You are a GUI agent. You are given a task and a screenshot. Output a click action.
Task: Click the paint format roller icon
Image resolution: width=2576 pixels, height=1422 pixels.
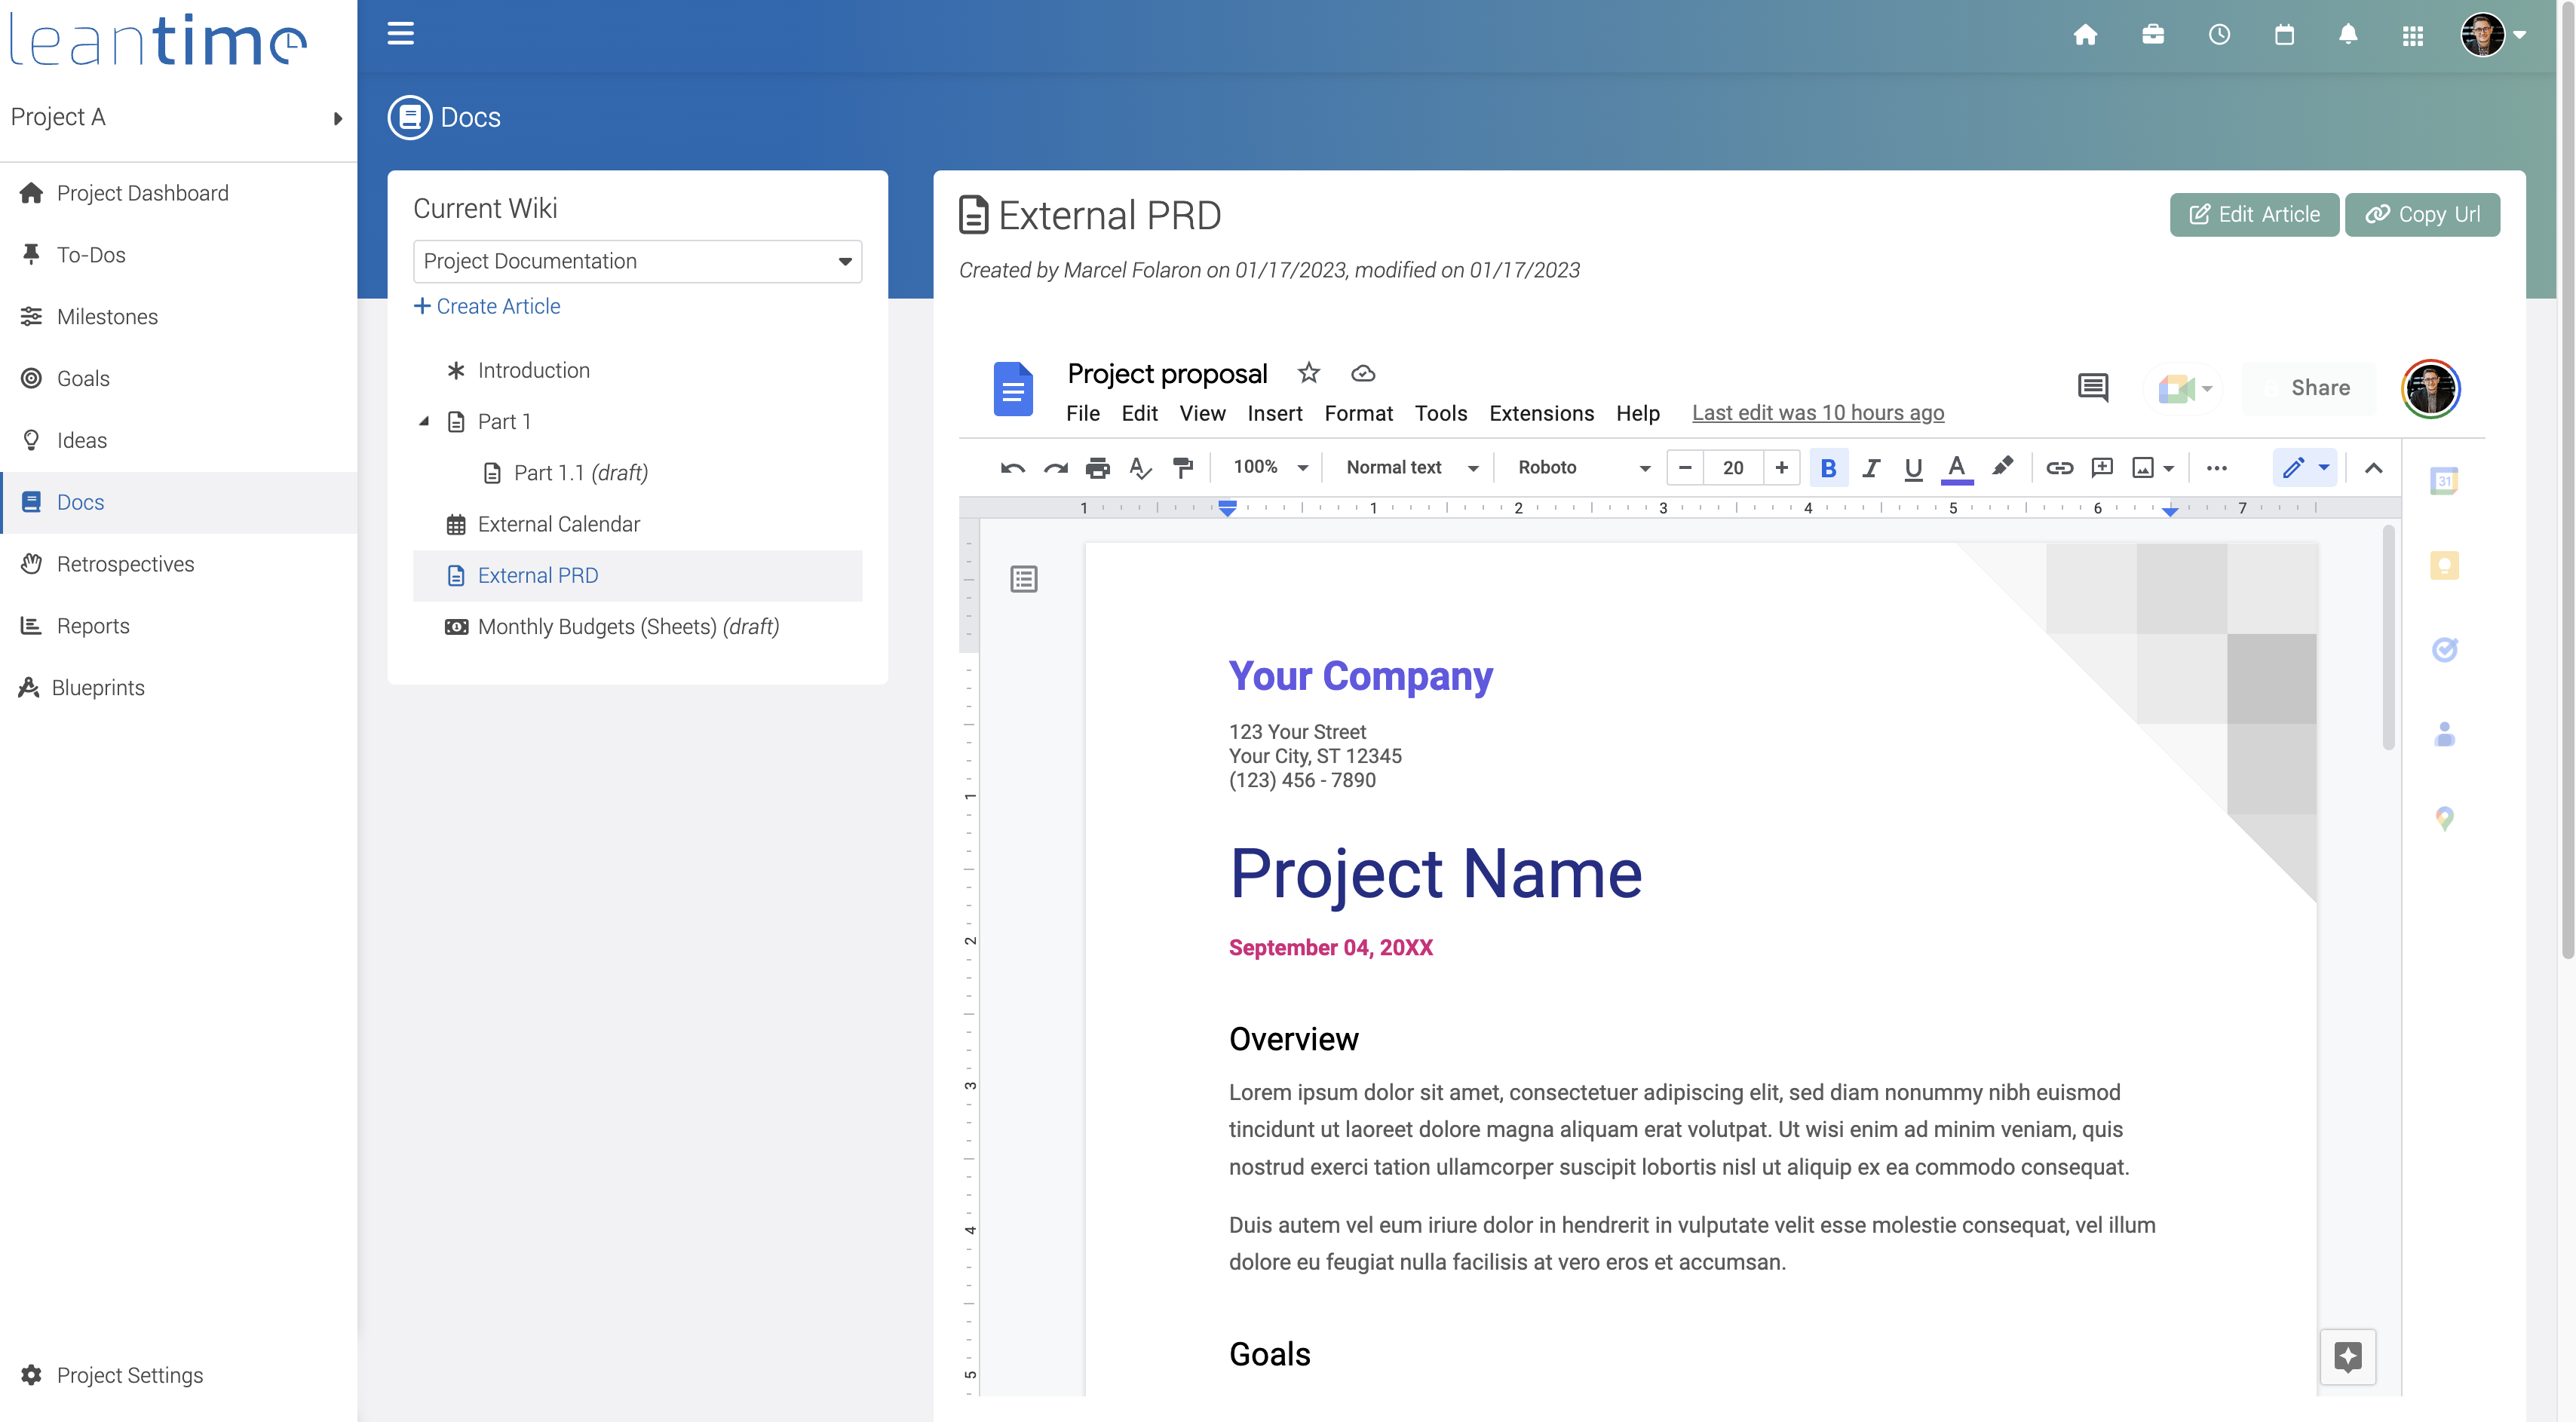[x=1183, y=468]
